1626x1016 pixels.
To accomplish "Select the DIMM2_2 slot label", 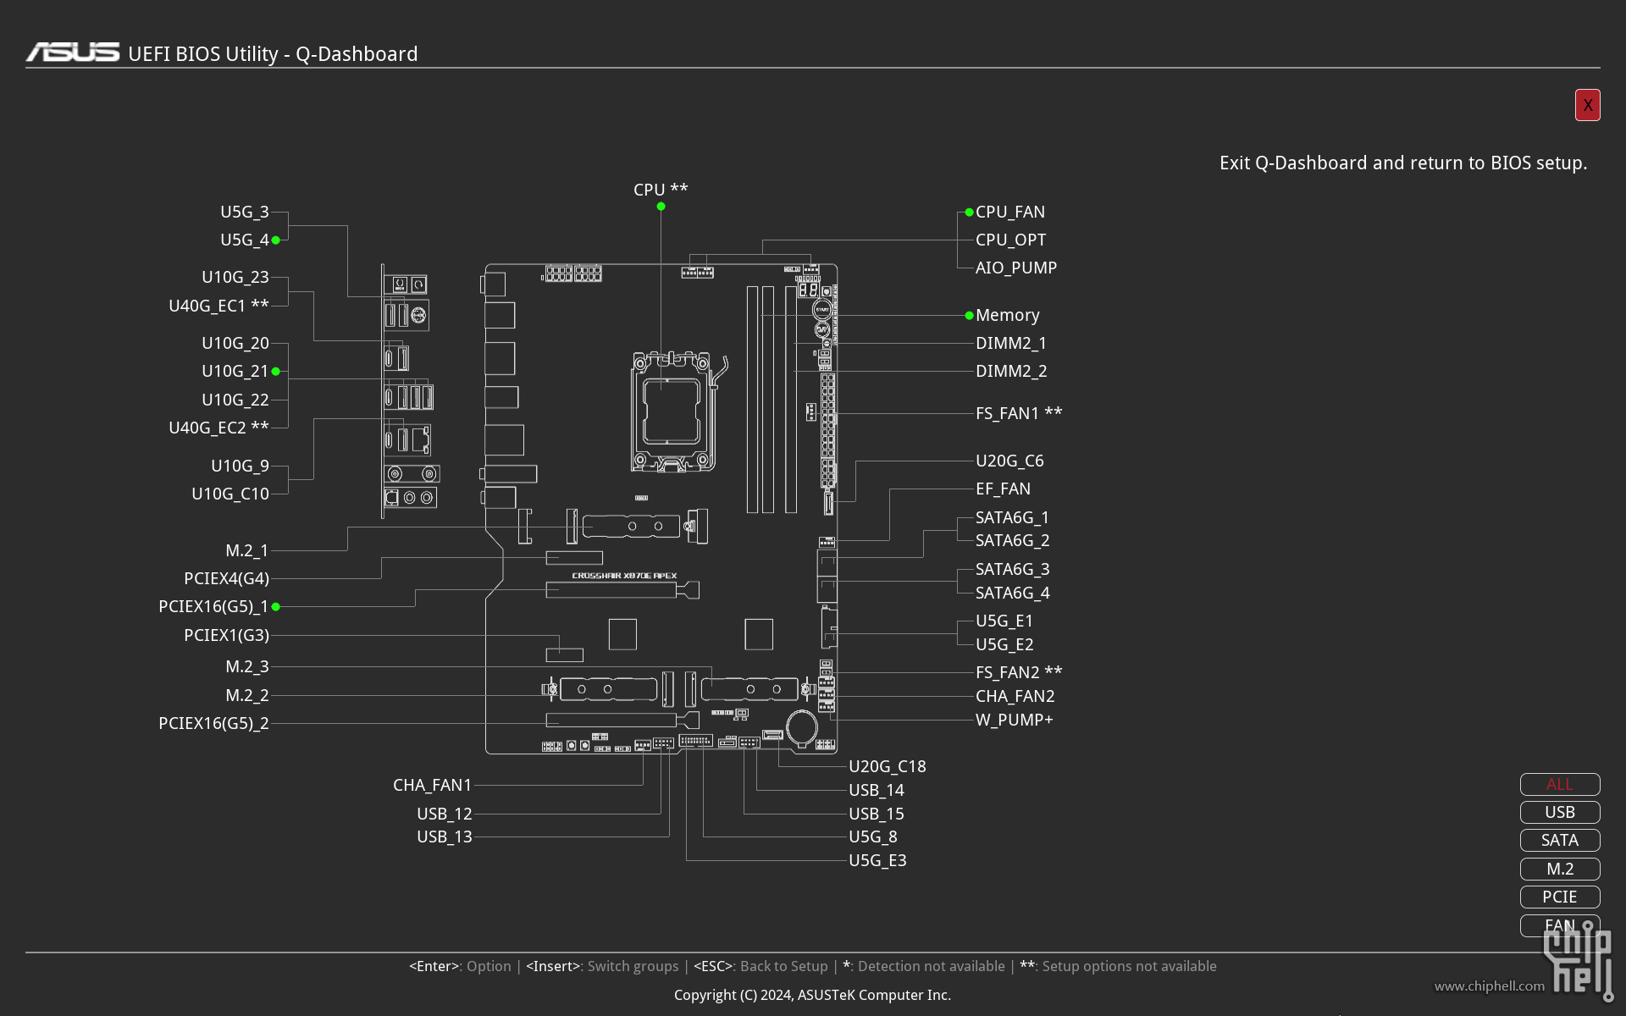I will (1011, 371).
